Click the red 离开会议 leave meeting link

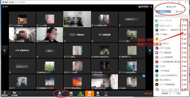point(148,94)
